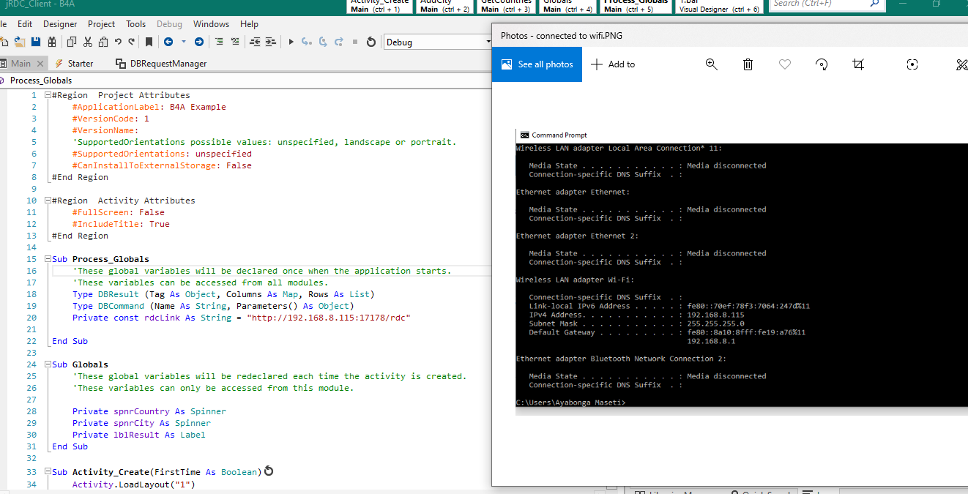Collapse the Sub Globals code block
Screen dimensions: 968x494
coord(47,364)
